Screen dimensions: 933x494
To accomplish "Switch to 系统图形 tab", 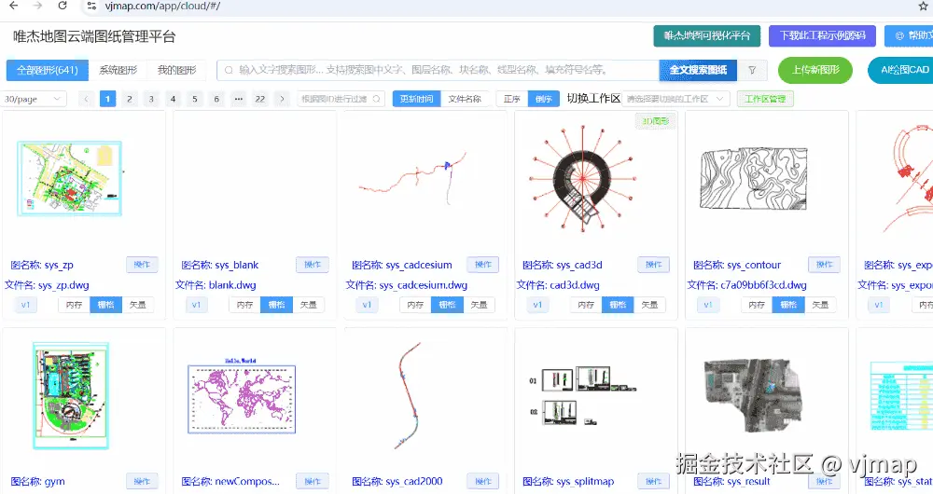I will click(x=118, y=70).
